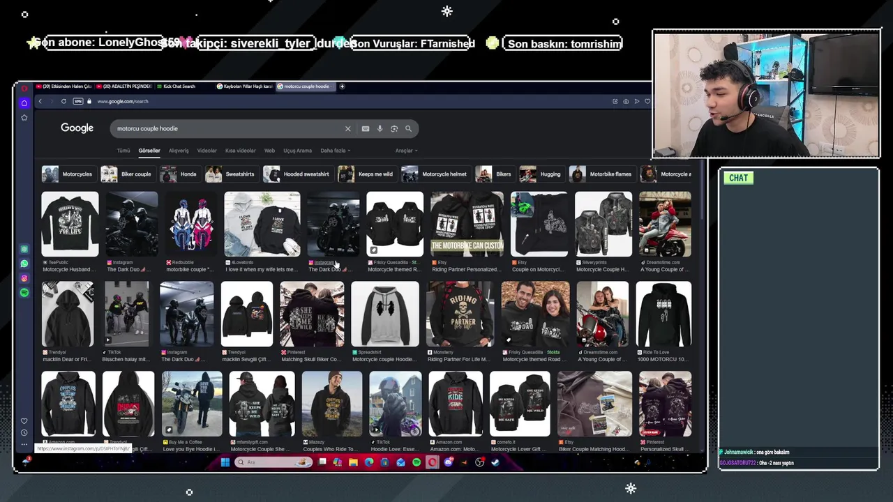
Task: Click the Windows Start button
Action: point(225,462)
